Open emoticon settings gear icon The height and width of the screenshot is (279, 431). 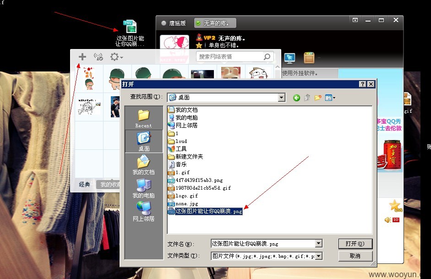tap(116, 57)
